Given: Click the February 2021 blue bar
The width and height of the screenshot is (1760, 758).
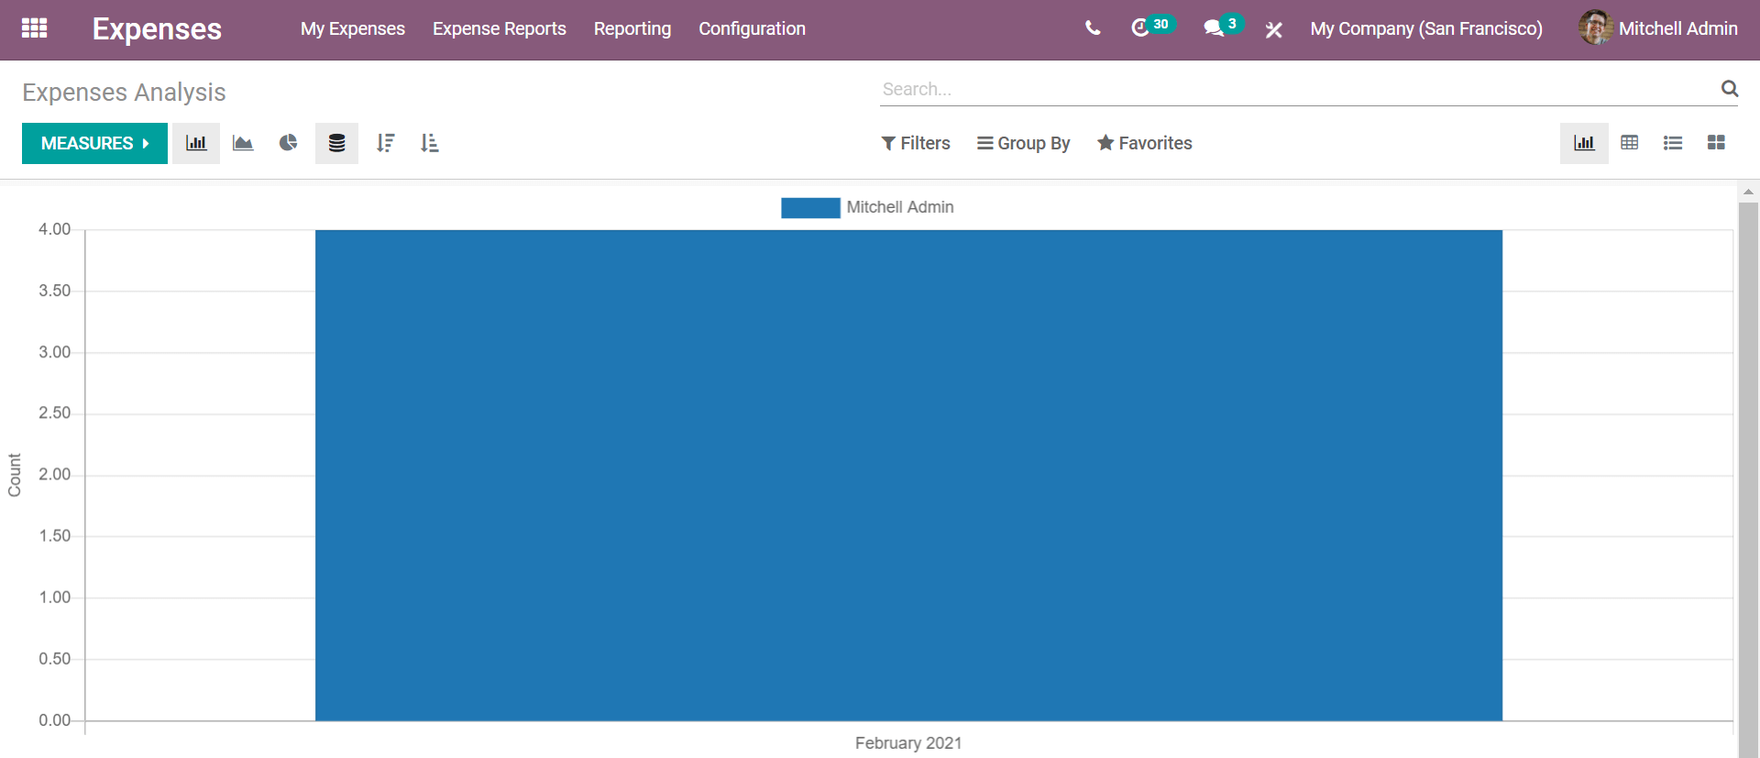Looking at the screenshot, I should [x=908, y=475].
